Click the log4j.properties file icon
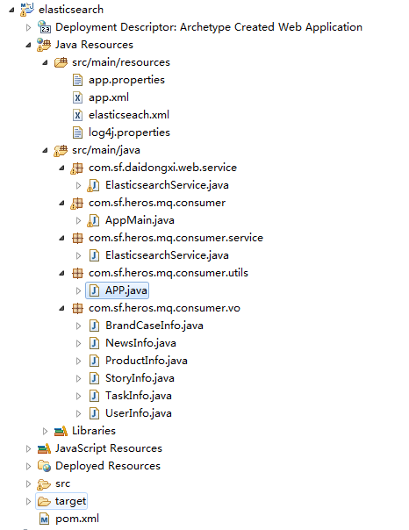 click(77, 132)
